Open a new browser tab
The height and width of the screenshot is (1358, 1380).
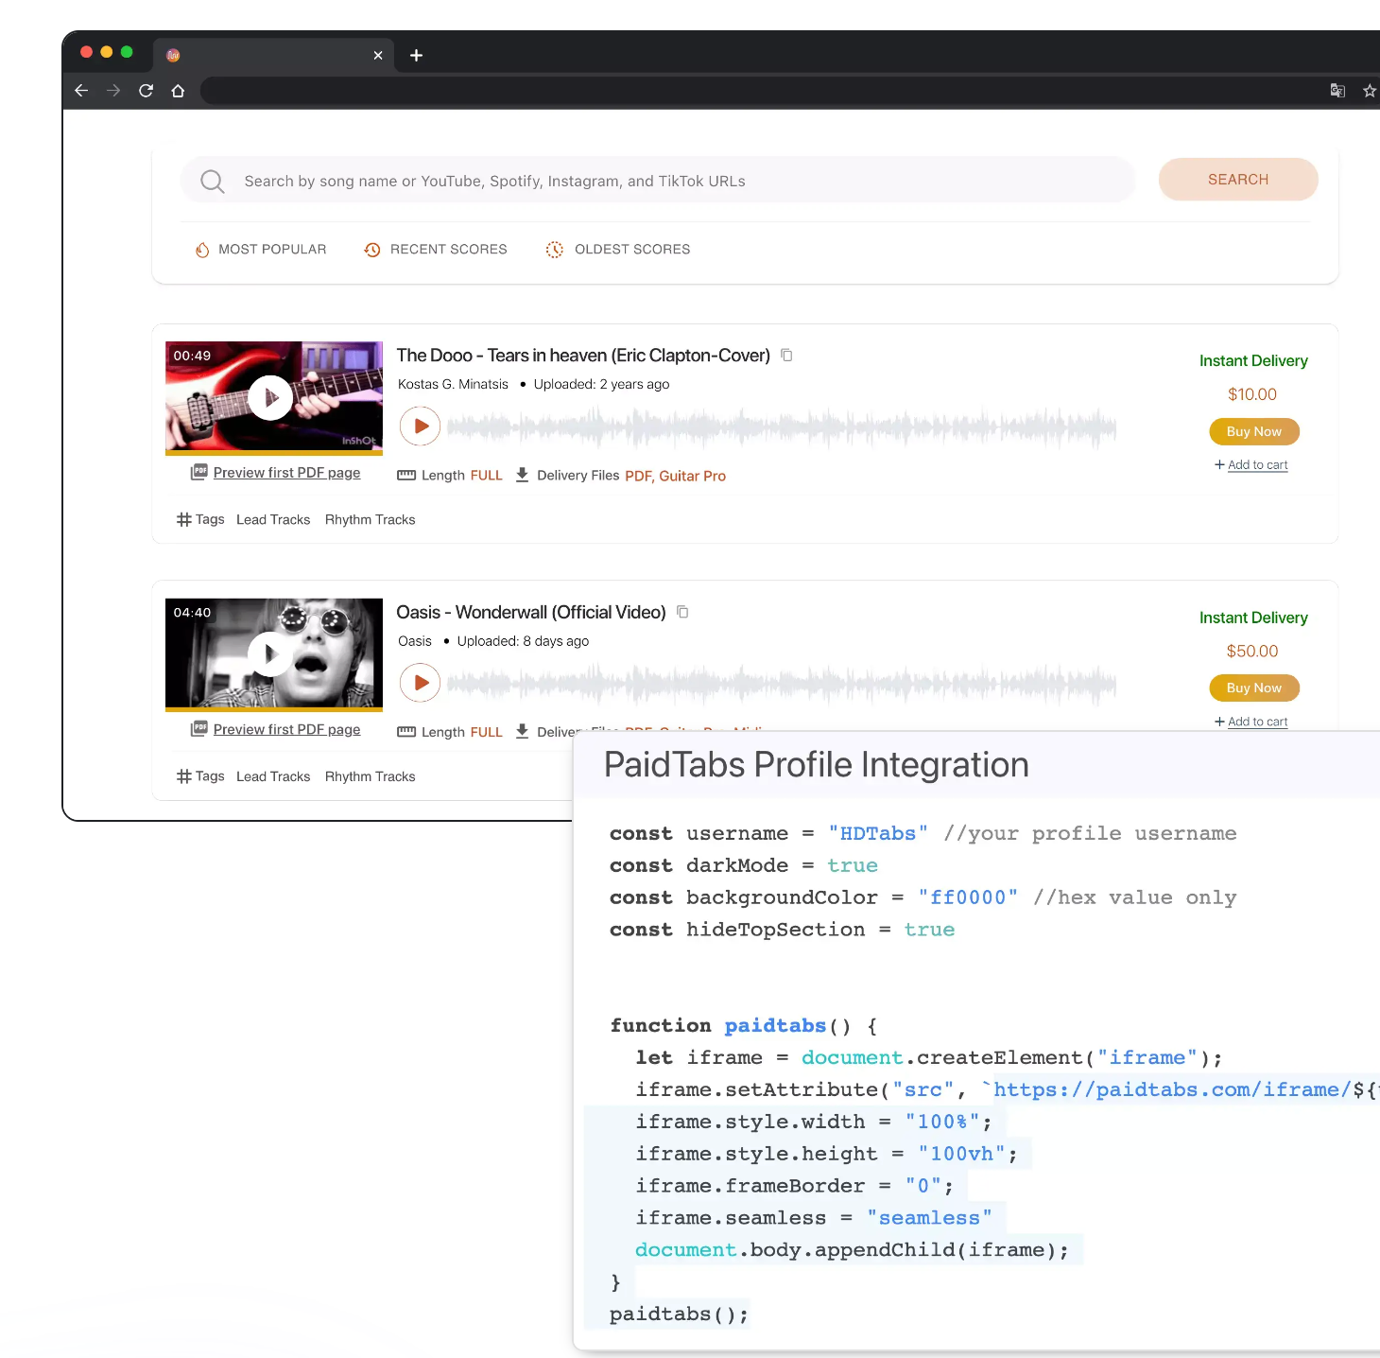[416, 55]
